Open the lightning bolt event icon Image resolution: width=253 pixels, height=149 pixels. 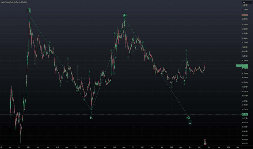[x=205, y=141]
